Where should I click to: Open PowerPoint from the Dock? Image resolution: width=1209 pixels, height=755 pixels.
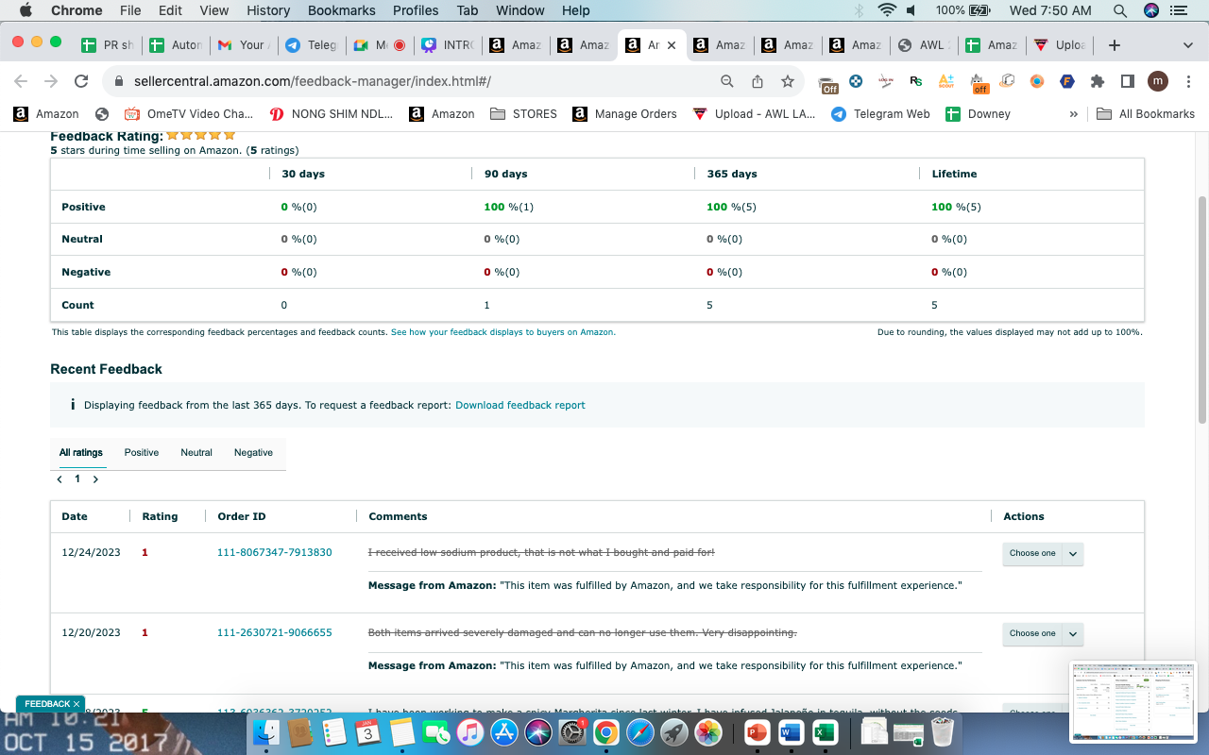click(757, 731)
